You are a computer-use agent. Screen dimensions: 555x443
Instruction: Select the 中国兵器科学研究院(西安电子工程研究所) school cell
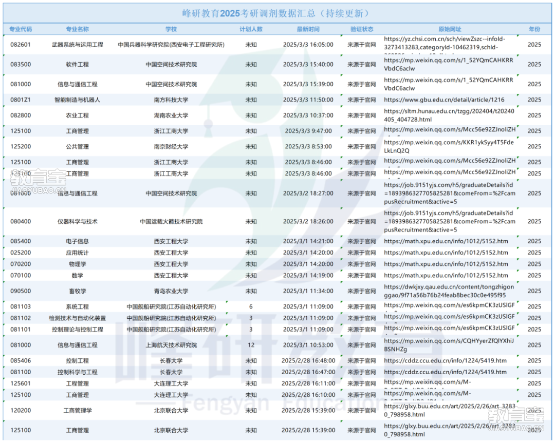tap(171, 45)
